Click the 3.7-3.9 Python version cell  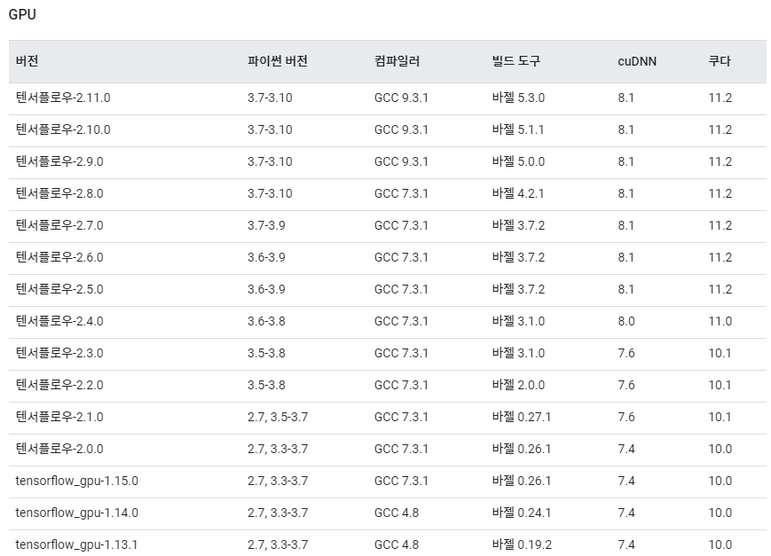[x=266, y=225]
